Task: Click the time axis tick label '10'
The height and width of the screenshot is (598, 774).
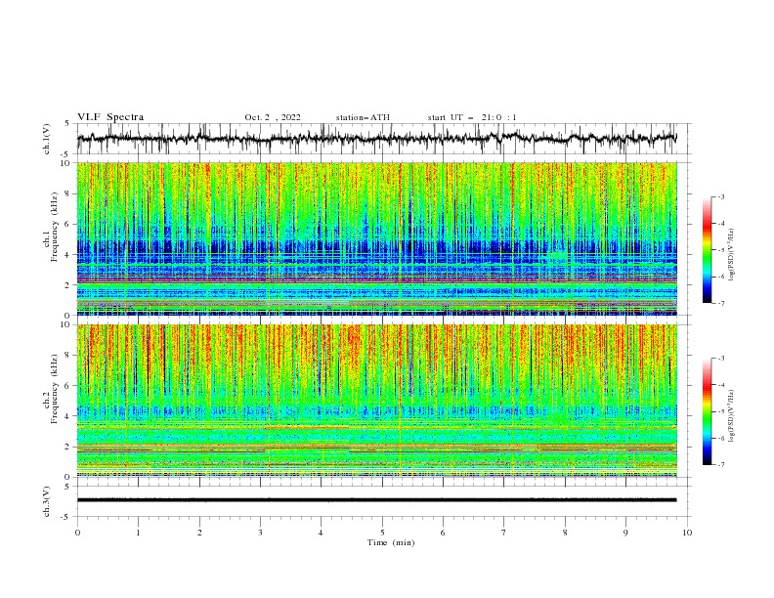Action: [x=687, y=533]
